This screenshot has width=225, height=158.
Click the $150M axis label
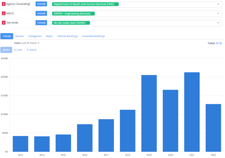point(4,96)
